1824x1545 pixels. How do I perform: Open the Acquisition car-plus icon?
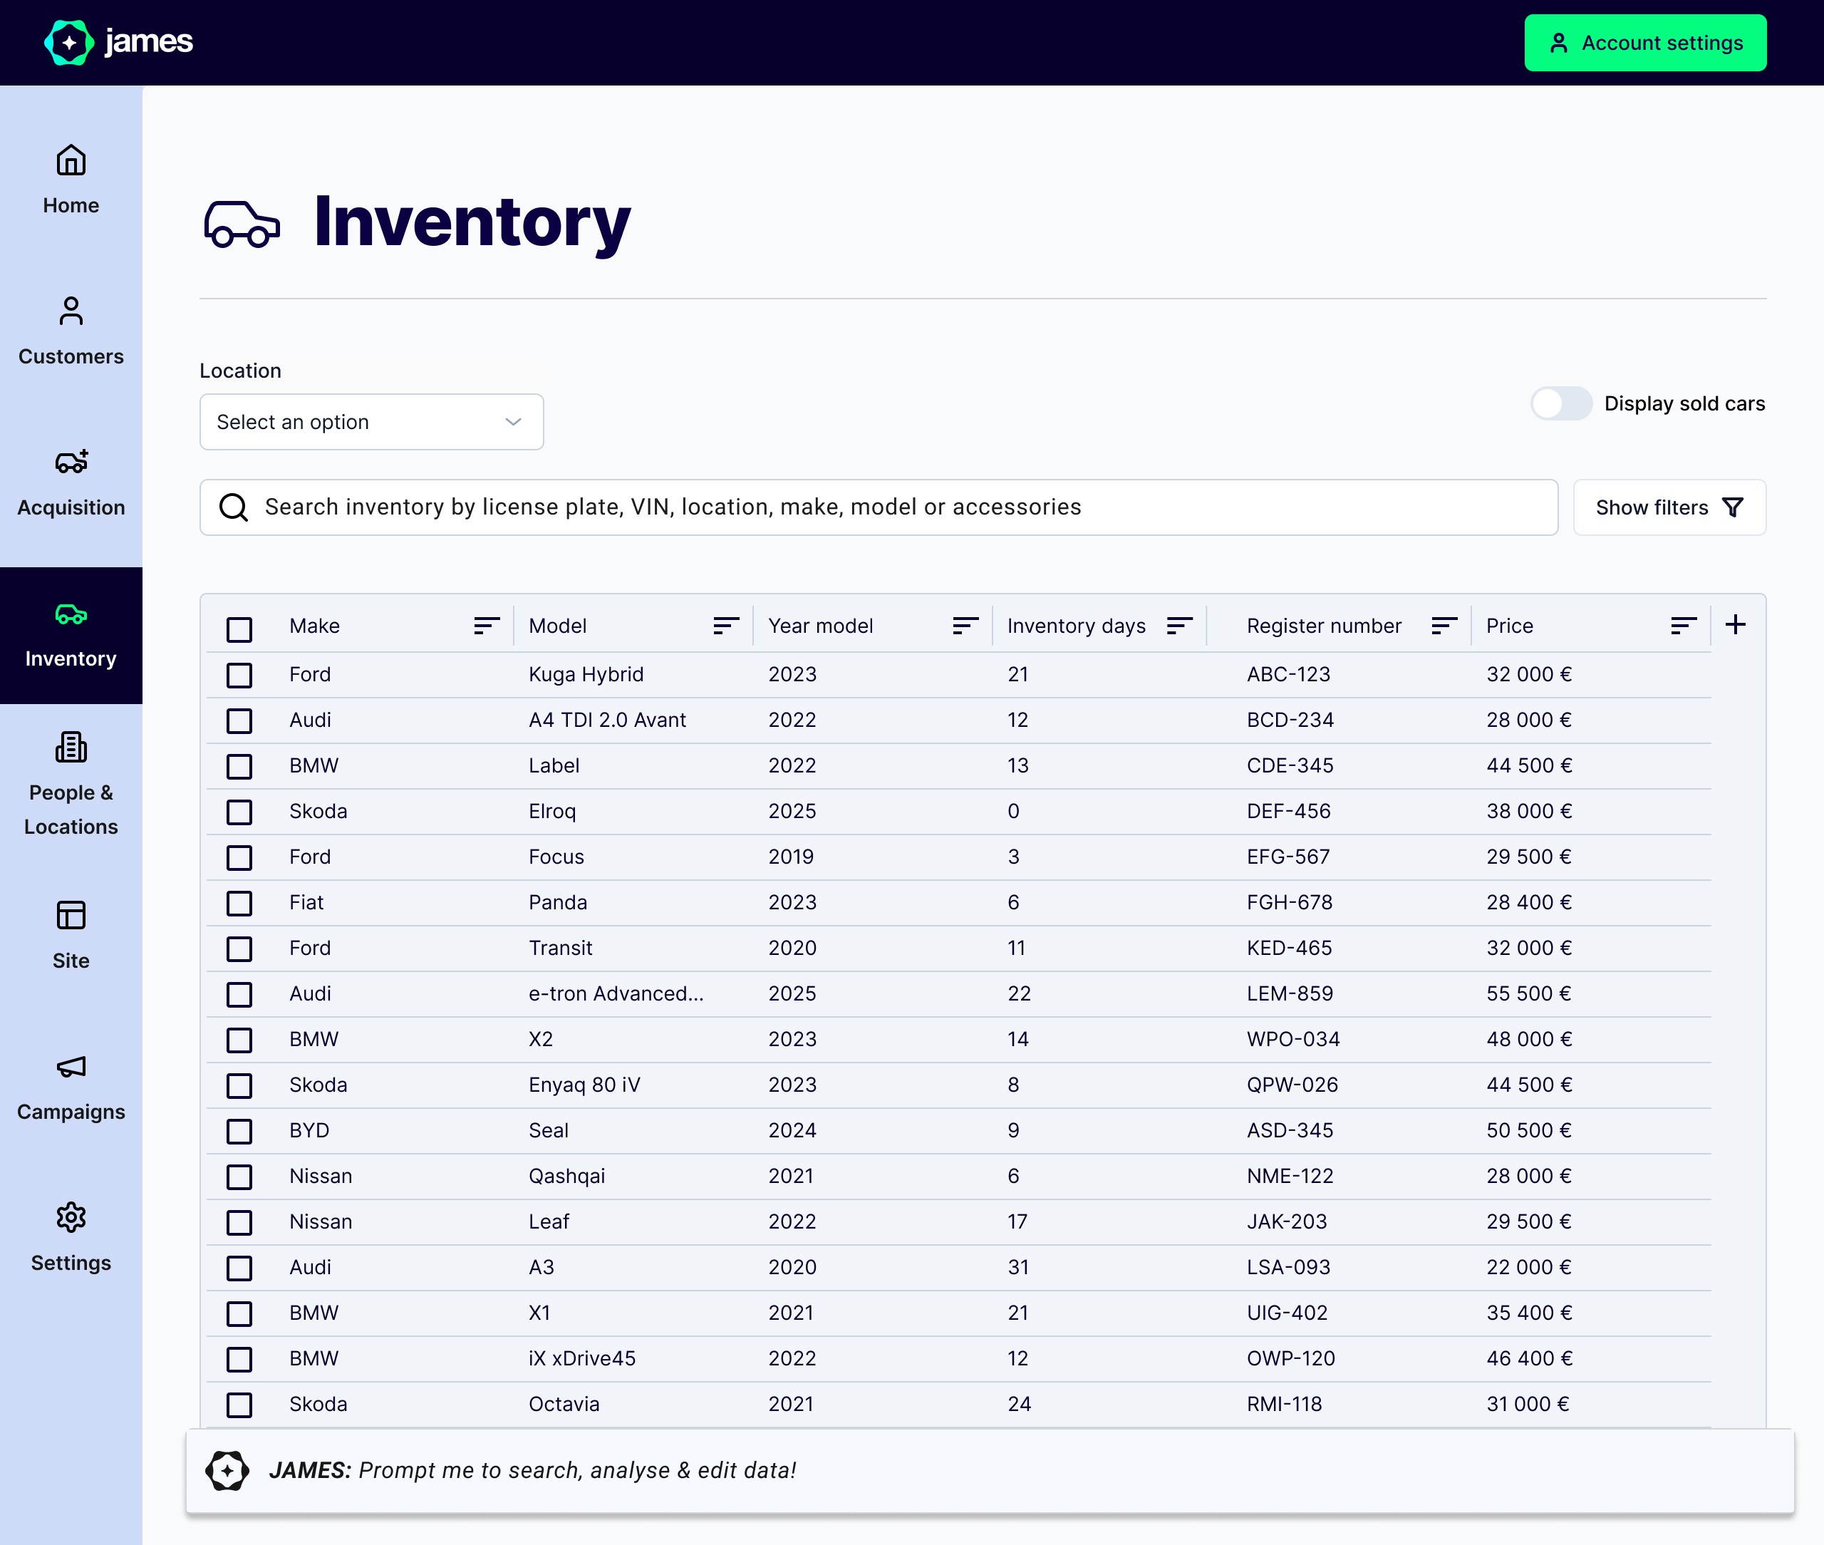(x=71, y=462)
